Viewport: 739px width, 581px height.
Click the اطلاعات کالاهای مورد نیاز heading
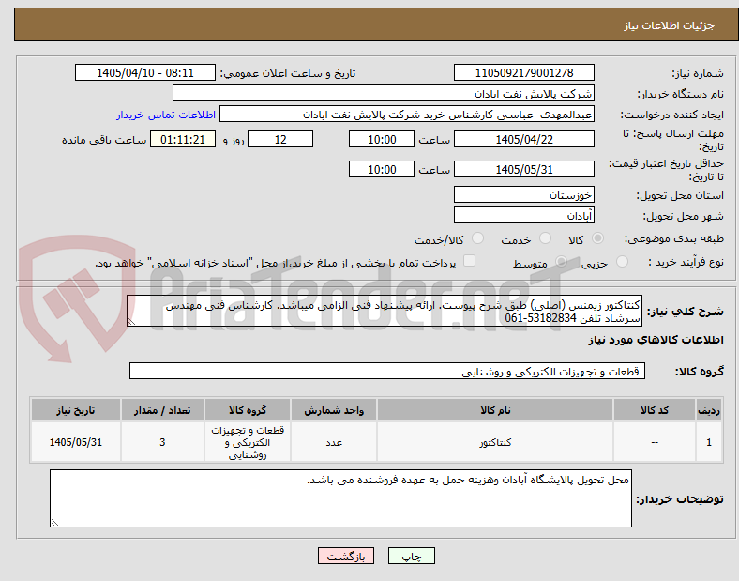[656, 340]
